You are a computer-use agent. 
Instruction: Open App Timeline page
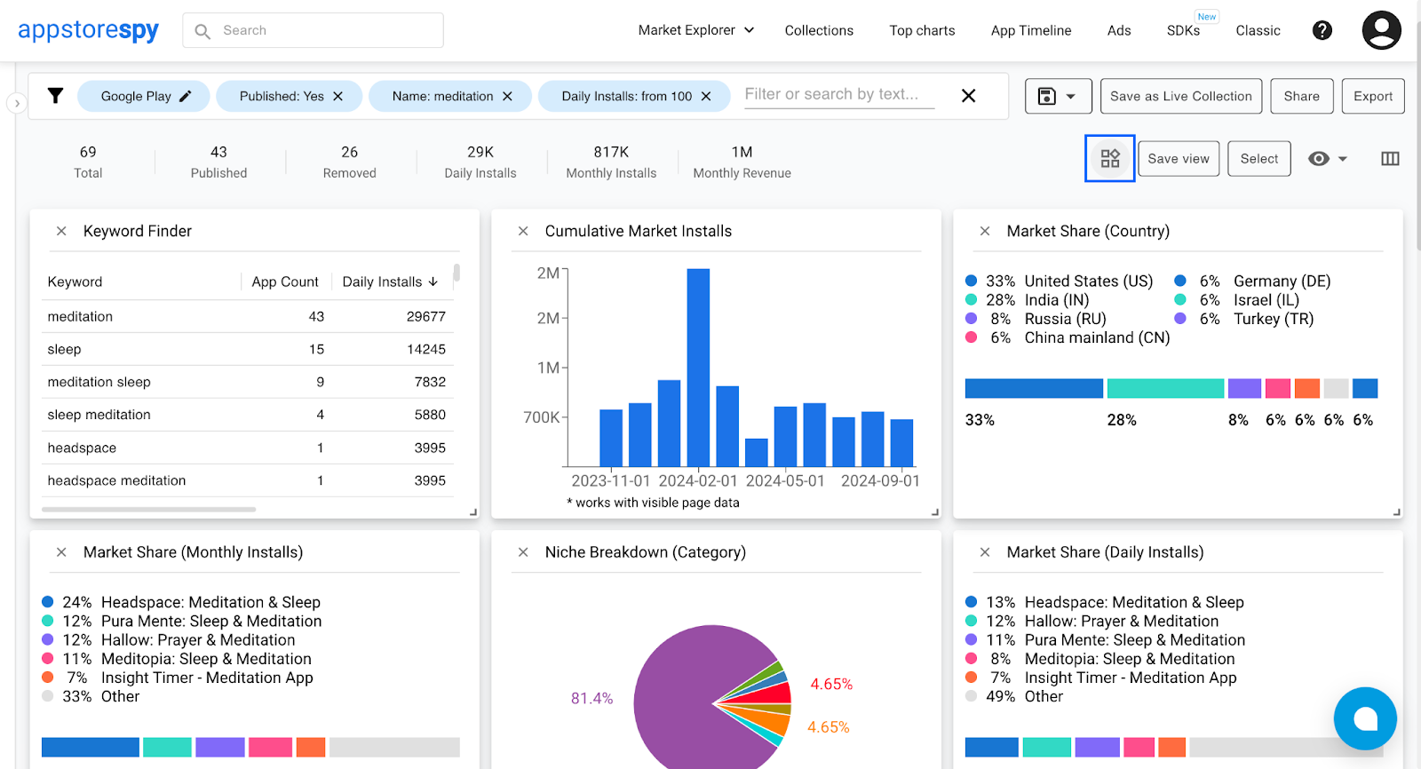click(x=1031, y=30)
